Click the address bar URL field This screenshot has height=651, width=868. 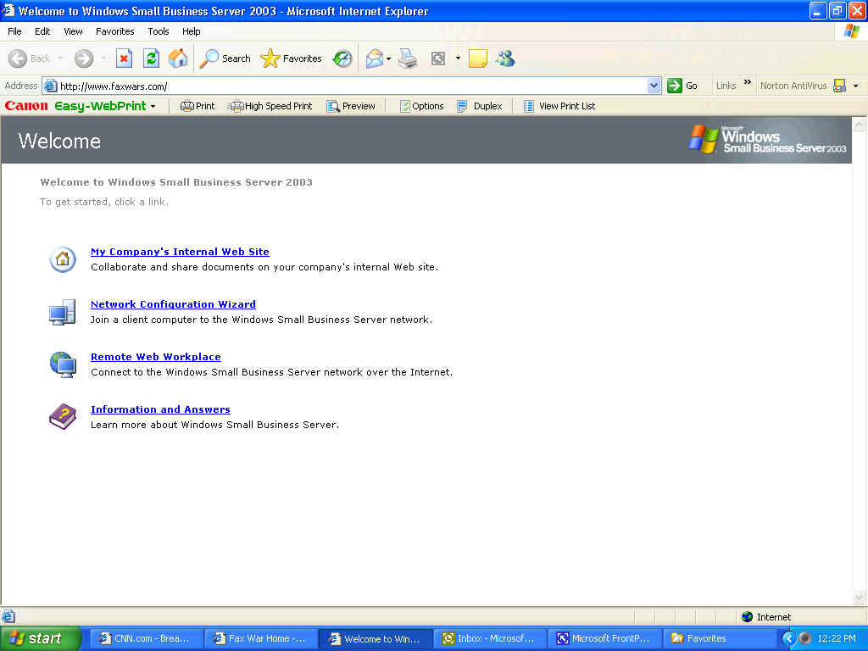click(x=352, y=86)
